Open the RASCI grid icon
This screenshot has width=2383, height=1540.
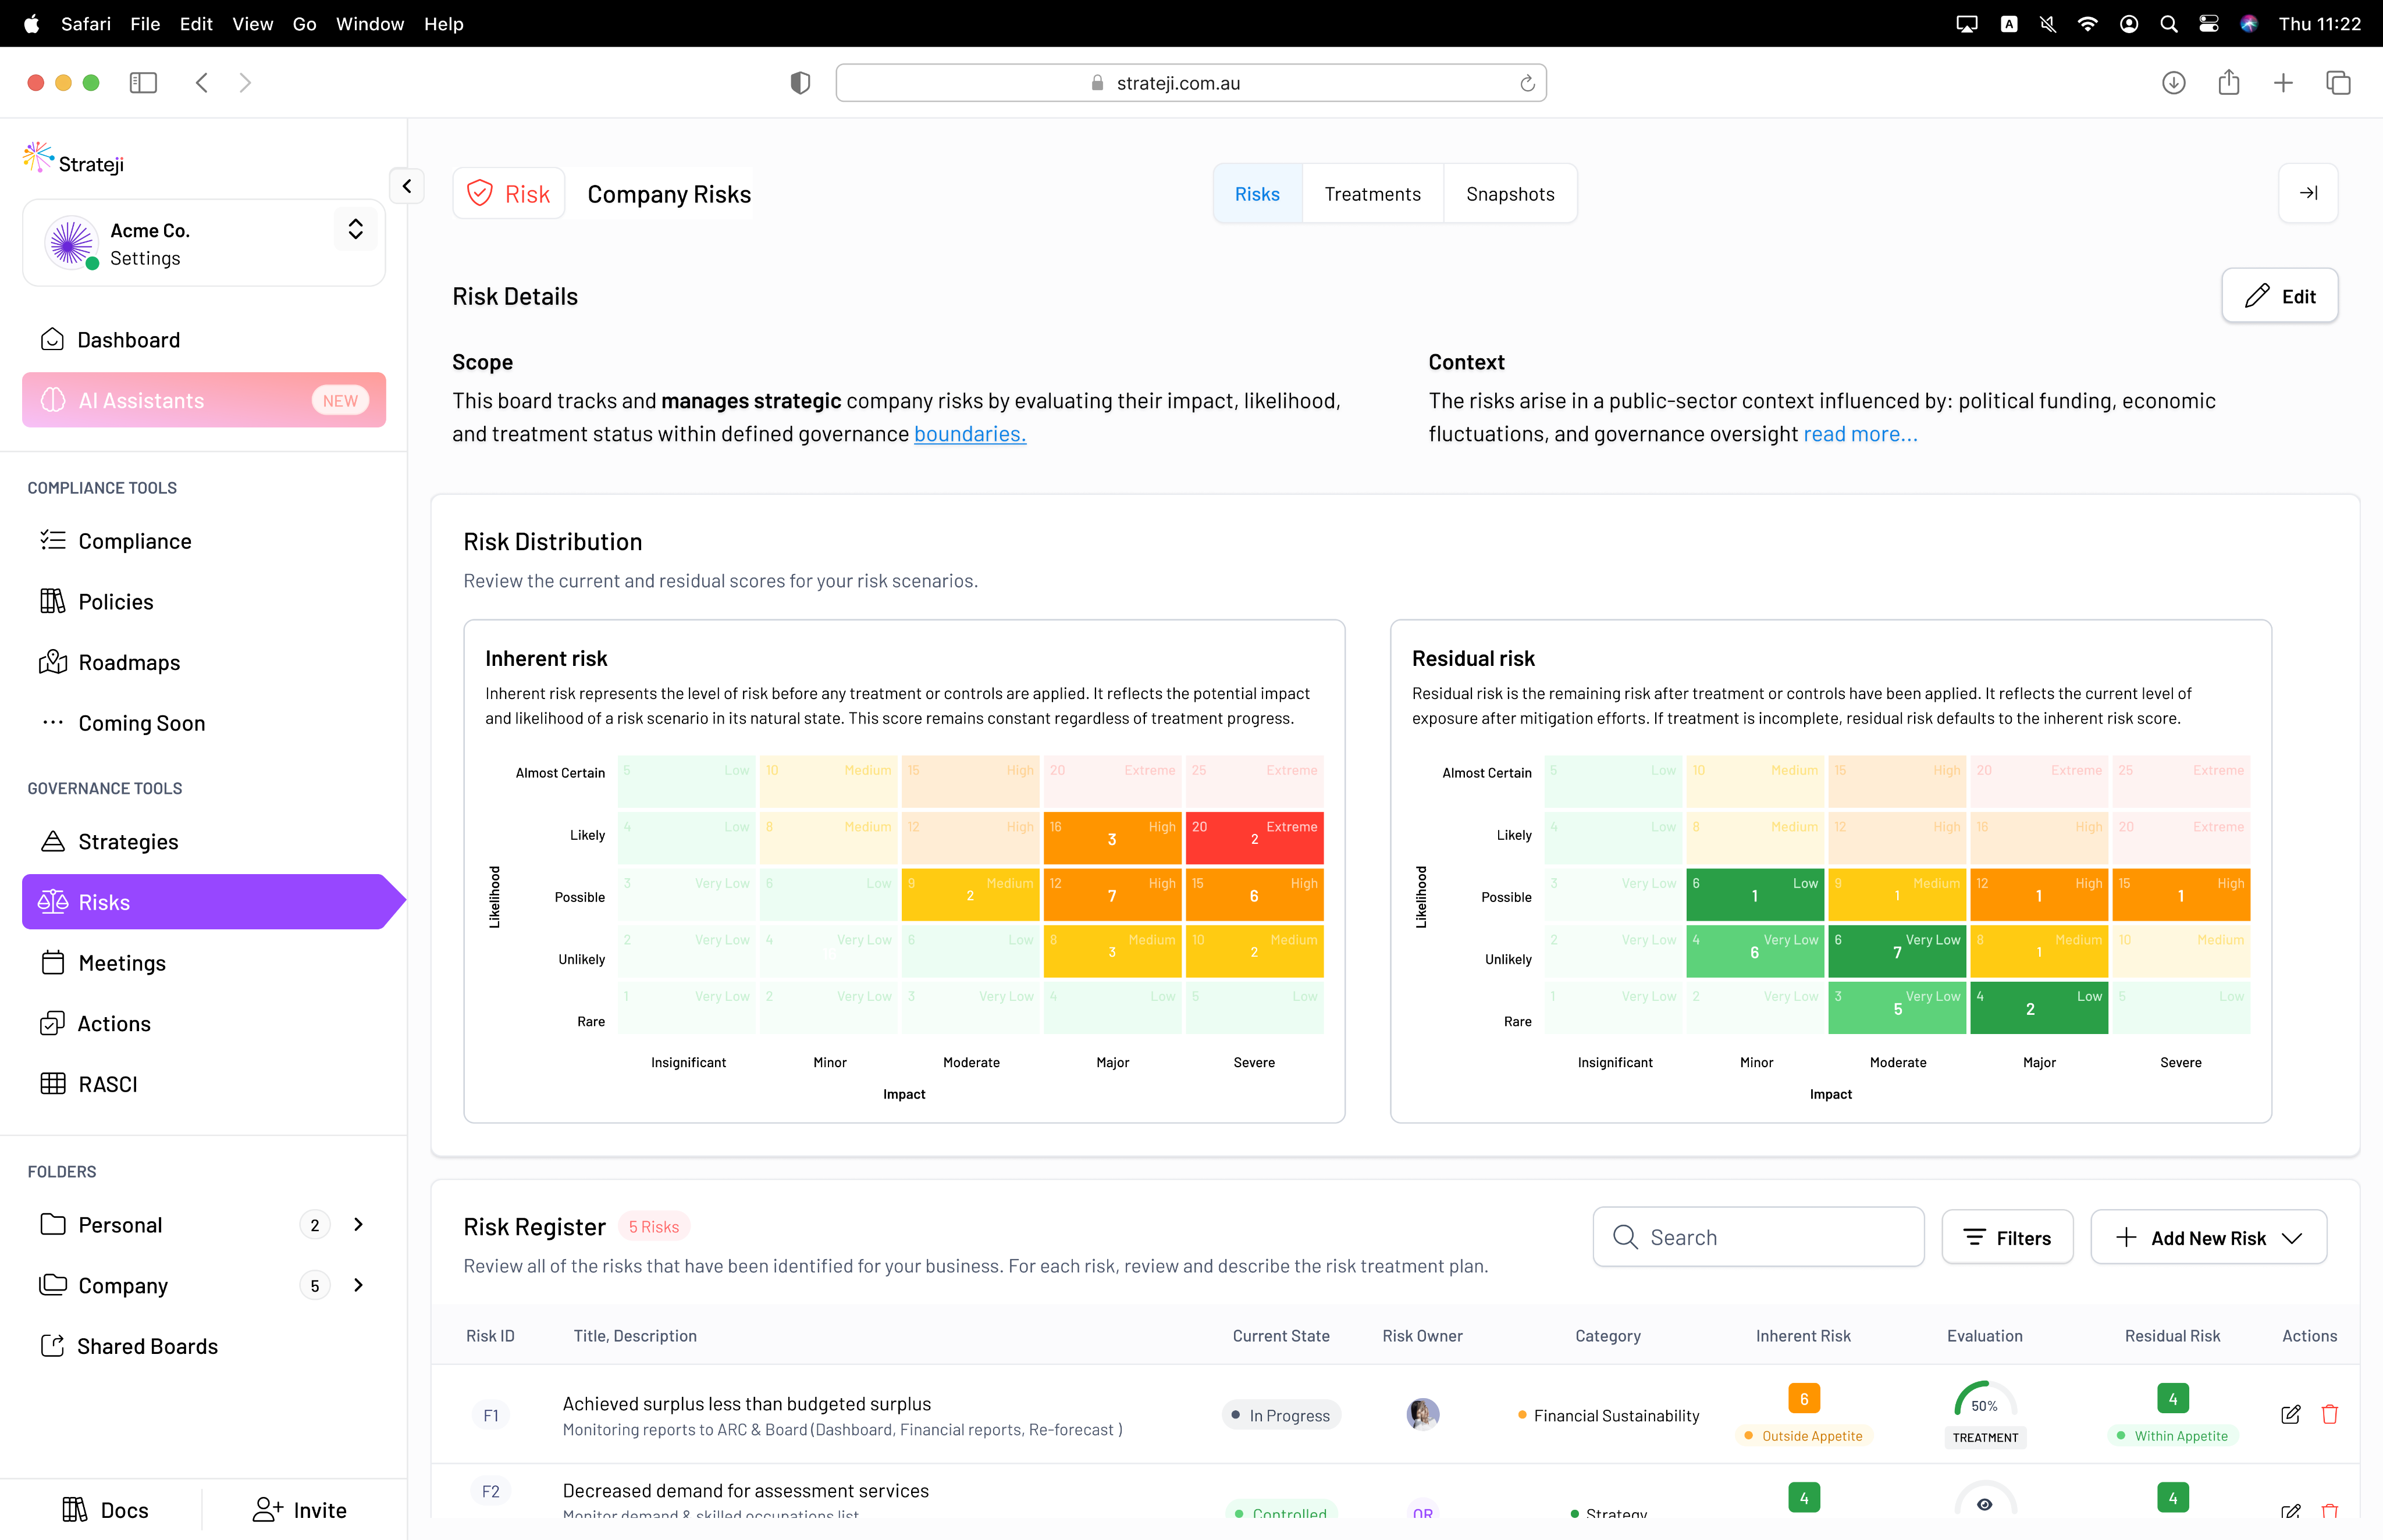click(52, 1084)
